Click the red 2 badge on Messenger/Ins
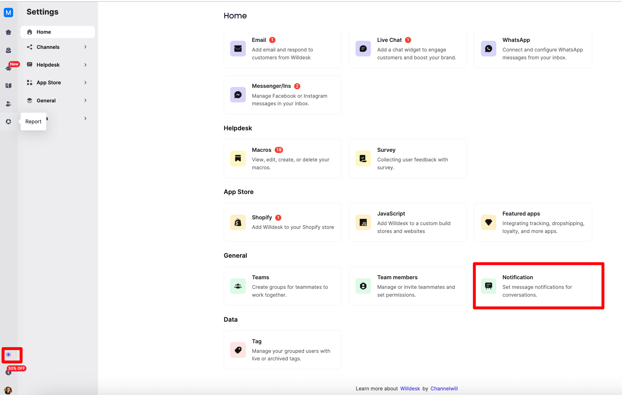The width and height of the screenshot is (622, 395). pos(297,86)
